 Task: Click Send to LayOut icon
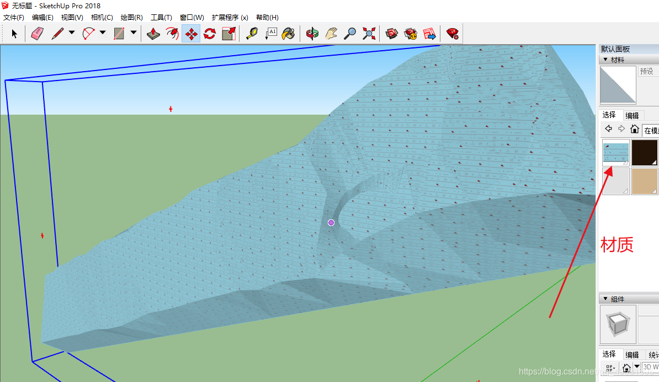[429, 34]
